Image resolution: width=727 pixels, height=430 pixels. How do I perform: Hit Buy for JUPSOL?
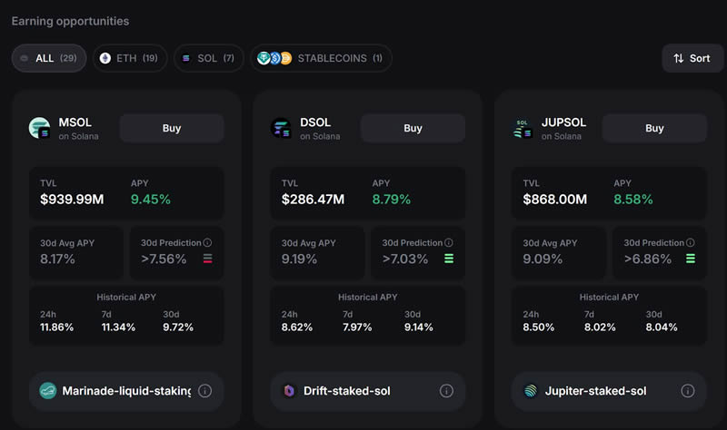point(654,128)
